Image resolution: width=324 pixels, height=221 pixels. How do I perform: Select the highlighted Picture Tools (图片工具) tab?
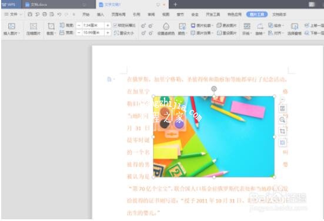pos(257,14)
